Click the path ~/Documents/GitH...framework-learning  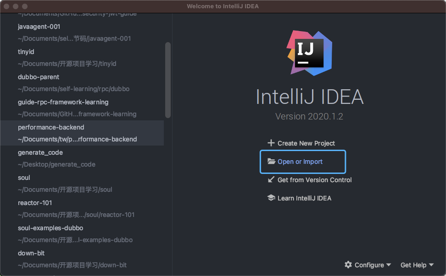pyautogui.click(x=77, y=114)
